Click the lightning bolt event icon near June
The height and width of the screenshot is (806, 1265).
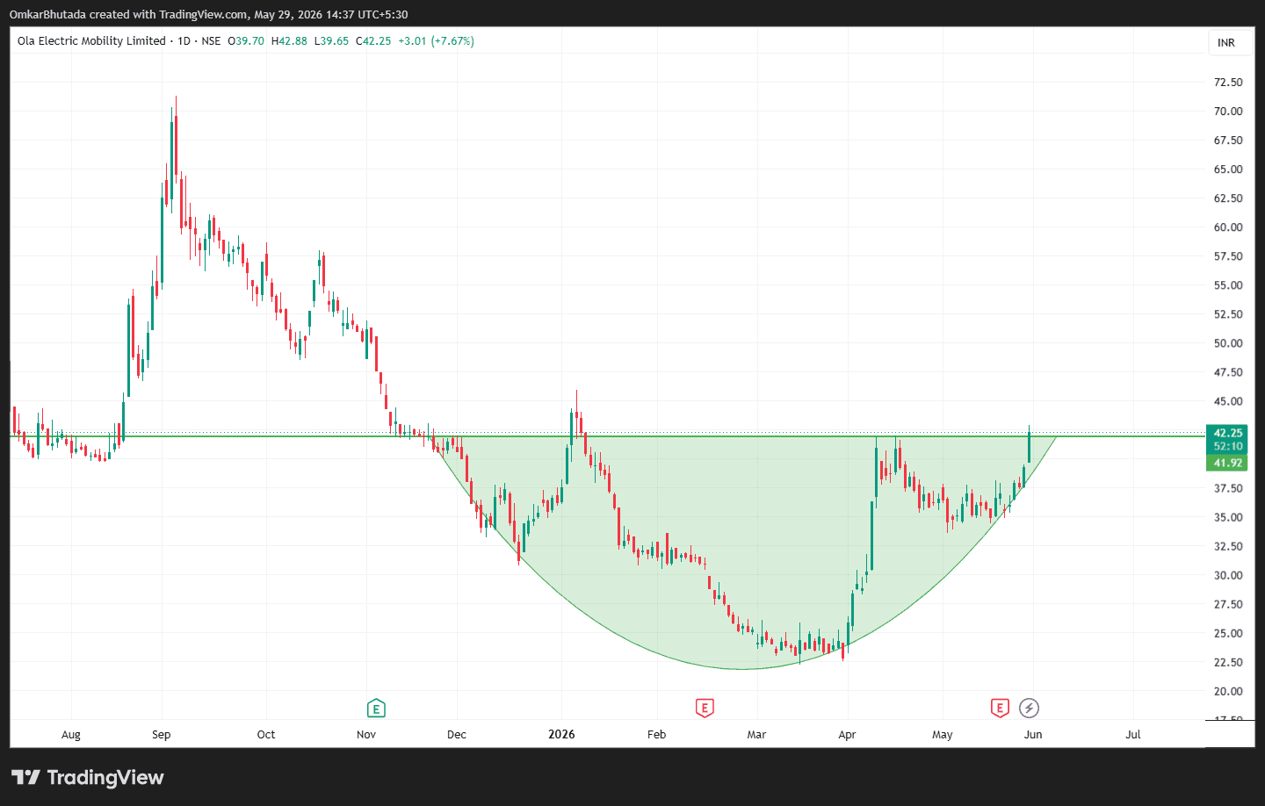point(1029,708)
